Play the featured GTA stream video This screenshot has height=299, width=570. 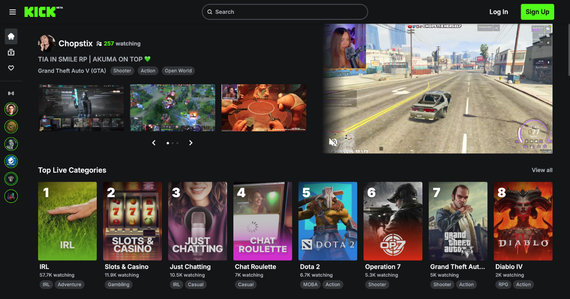point(437,88)
